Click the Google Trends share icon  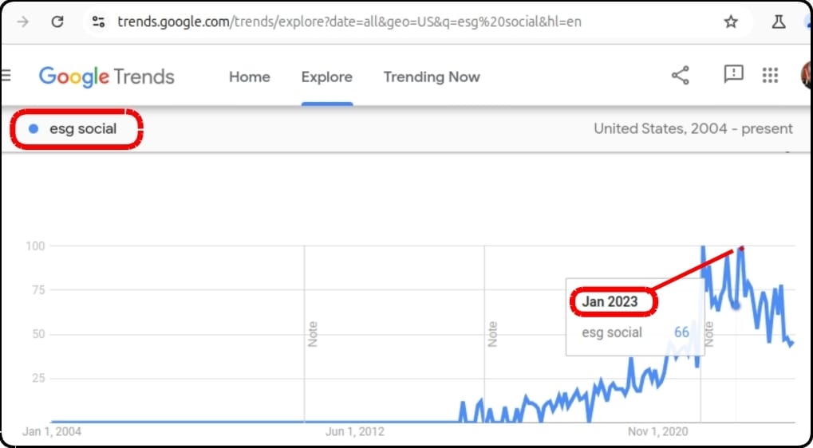click(x=681, y=76)
